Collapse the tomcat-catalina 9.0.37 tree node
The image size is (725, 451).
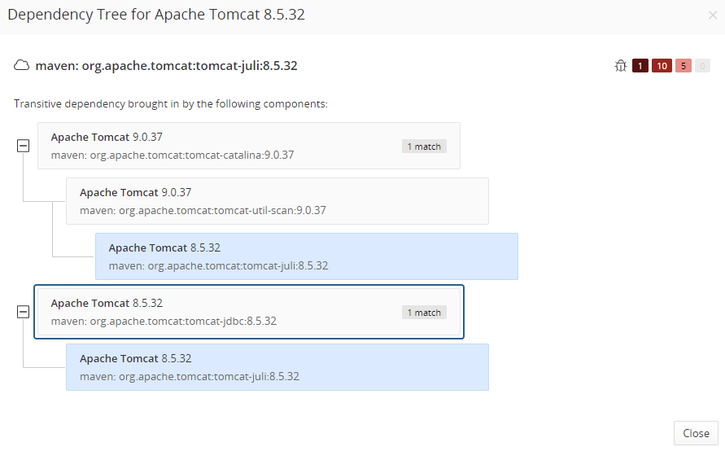[23, 146]
